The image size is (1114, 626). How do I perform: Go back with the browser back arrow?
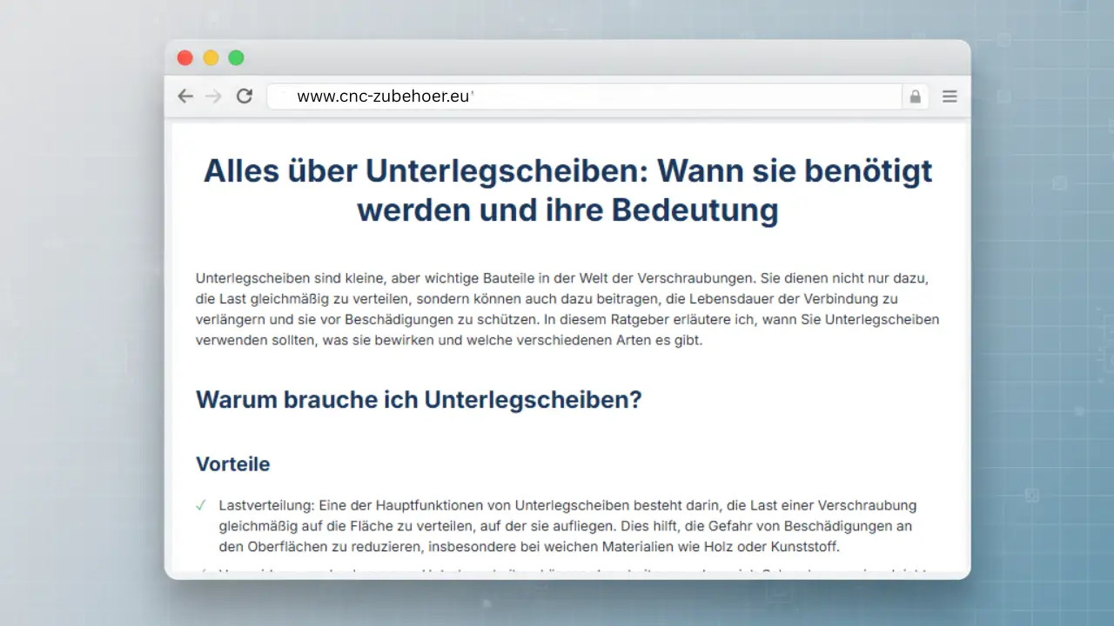point(185,97)
